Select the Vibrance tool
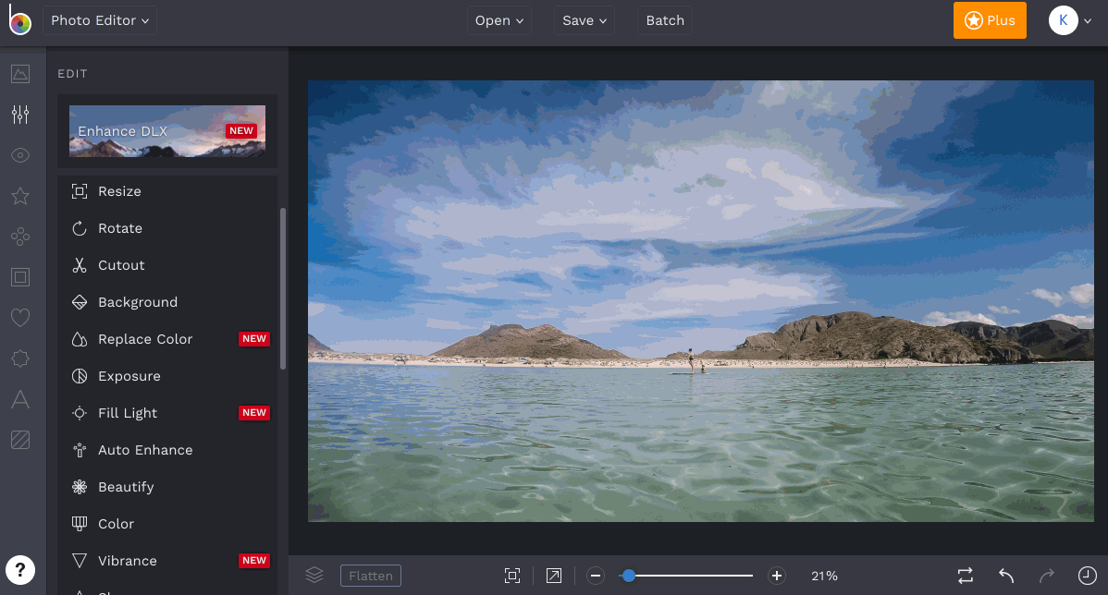 (x=167, y=561)
